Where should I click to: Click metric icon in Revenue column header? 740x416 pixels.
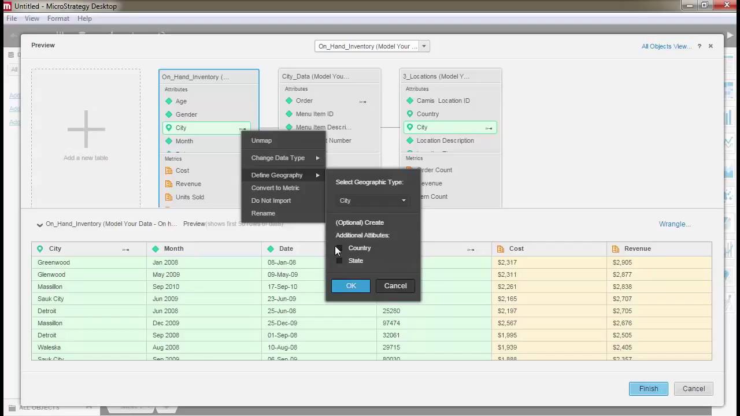[616, 248]
